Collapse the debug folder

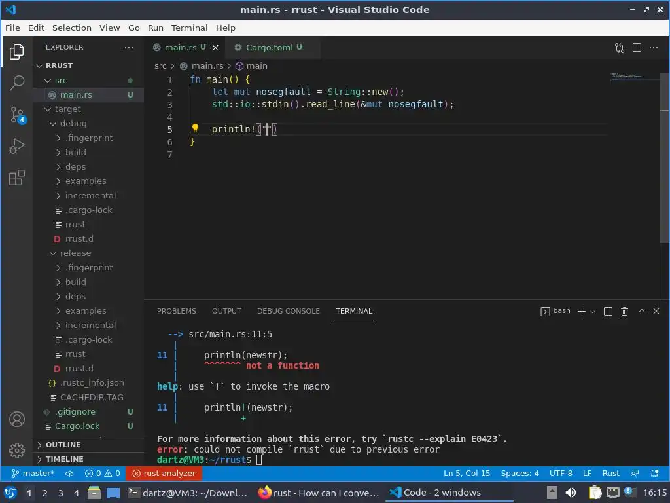73,124
